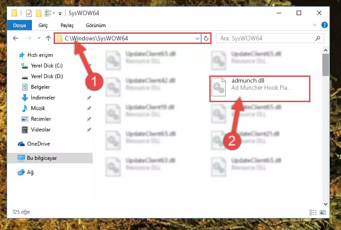Viewport: 341px width, 230px height.
Task: Open the Dosya menu tab
Action: (20, 25)
